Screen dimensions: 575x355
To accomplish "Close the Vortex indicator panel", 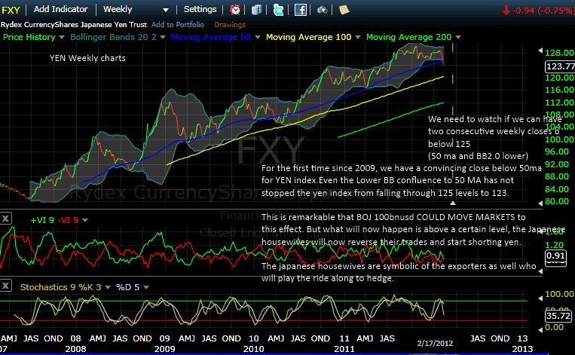I will [x=5, y=219].
